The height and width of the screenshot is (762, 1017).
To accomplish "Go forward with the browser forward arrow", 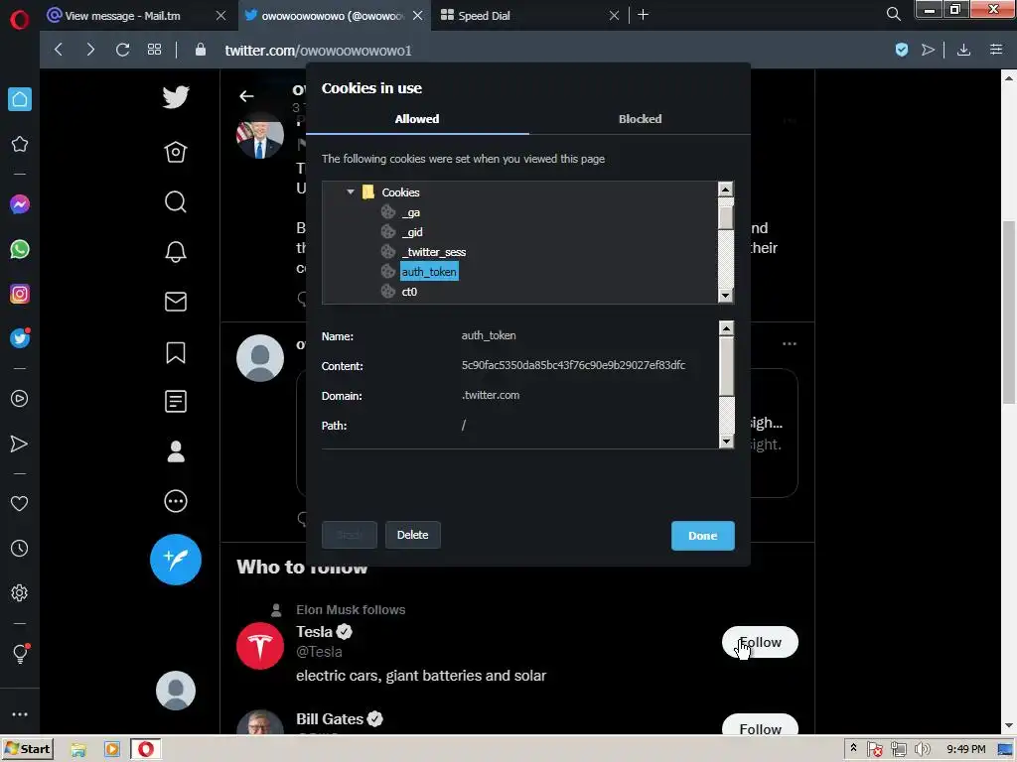I will tap(90, 50).
